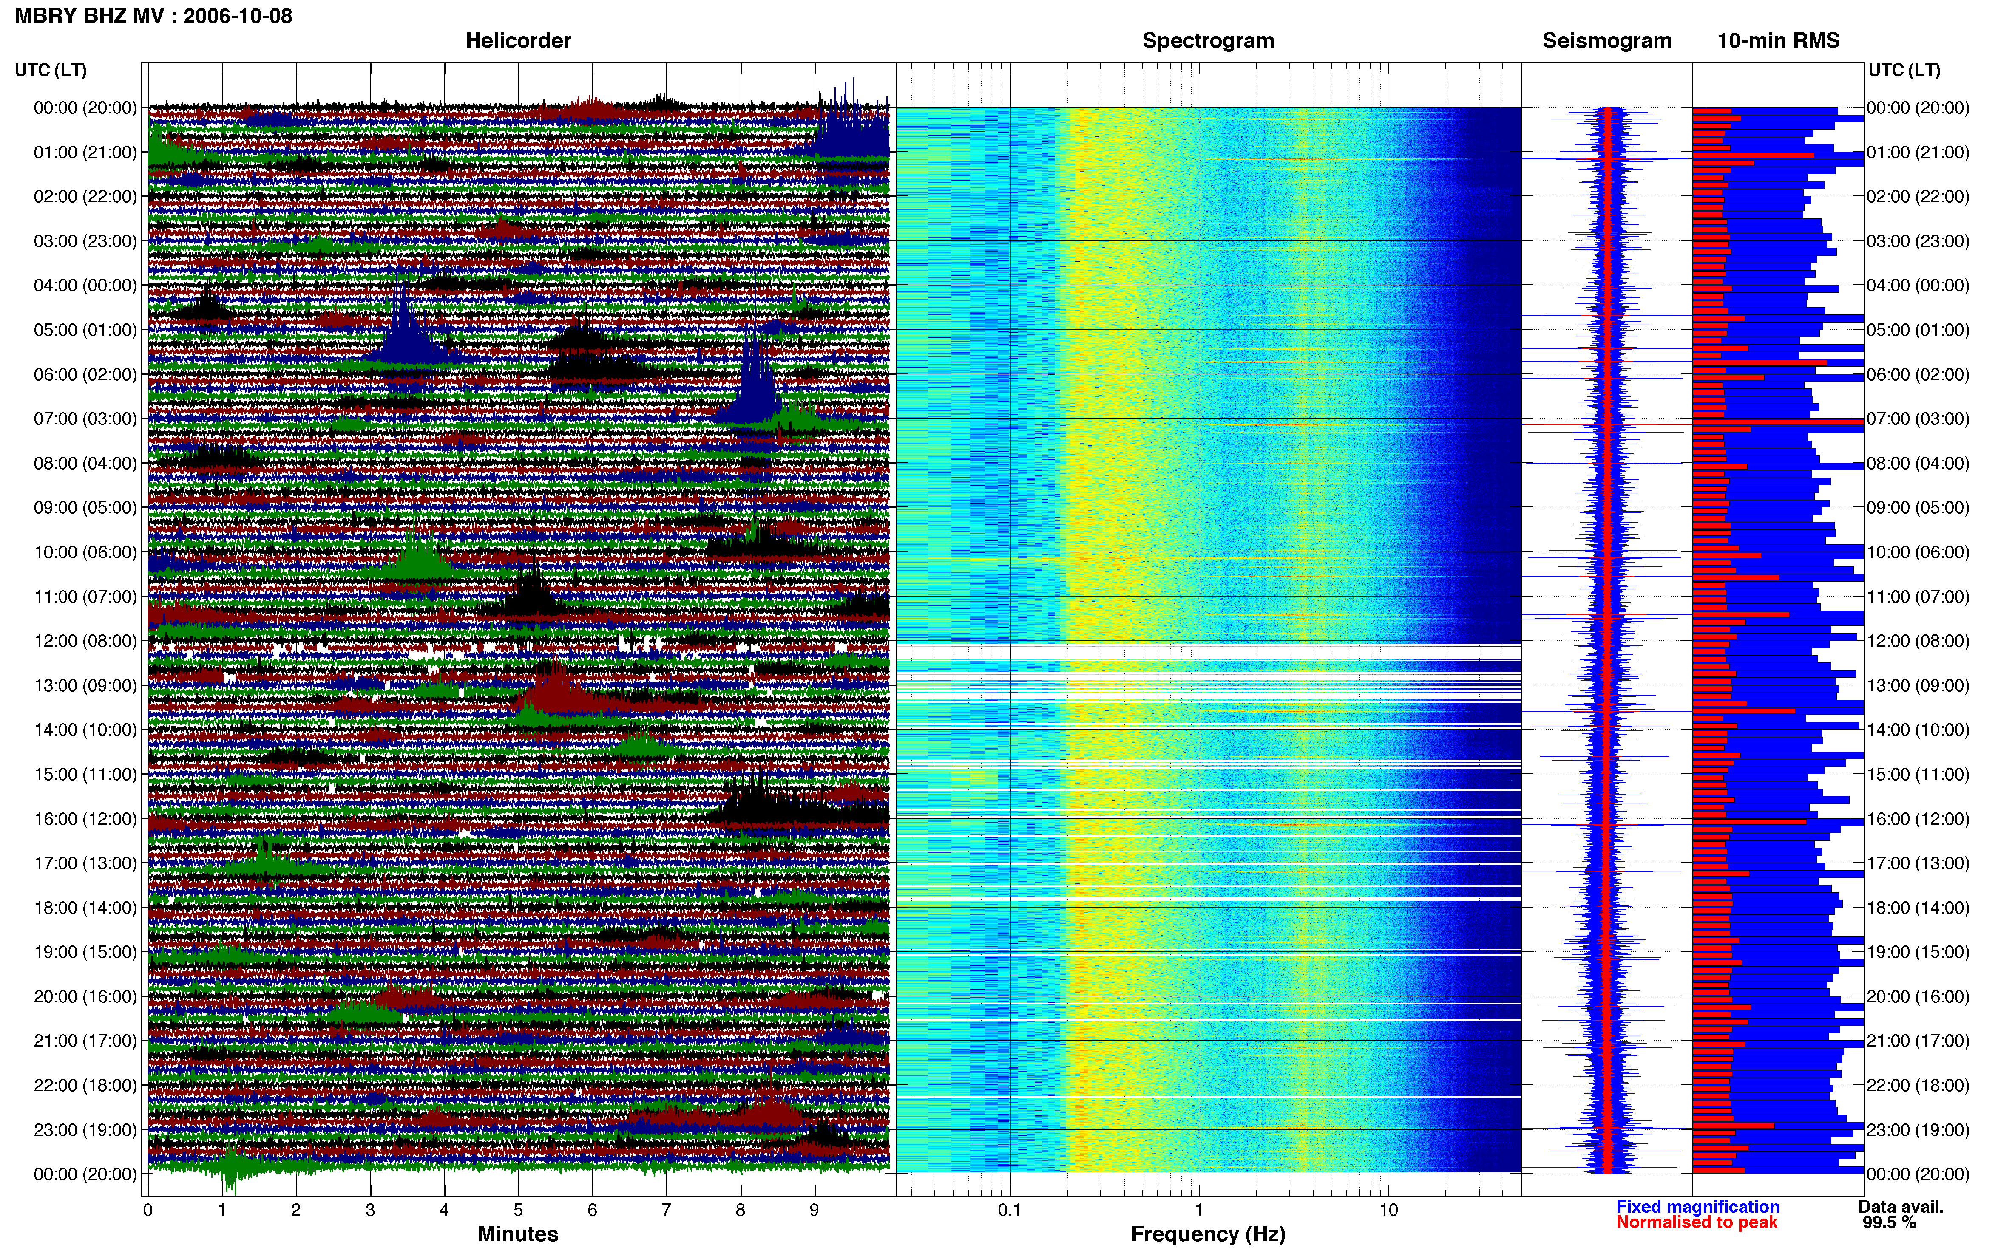Click the Minutes axis tick label '8'
Viewport: 2015px width, 1259px height.
point(741,1210)
